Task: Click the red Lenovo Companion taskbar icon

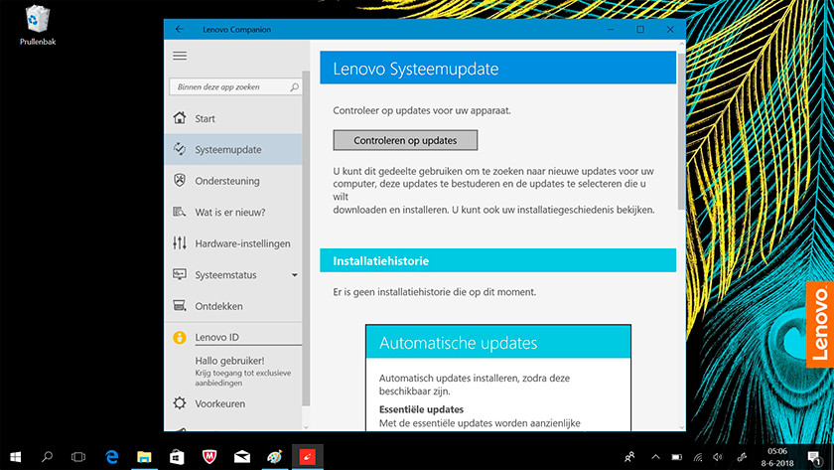Action: 308,457
